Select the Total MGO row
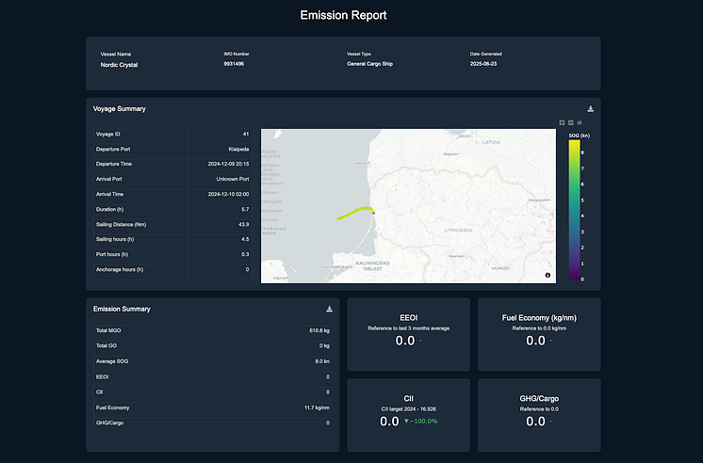 tap(212, 331)
